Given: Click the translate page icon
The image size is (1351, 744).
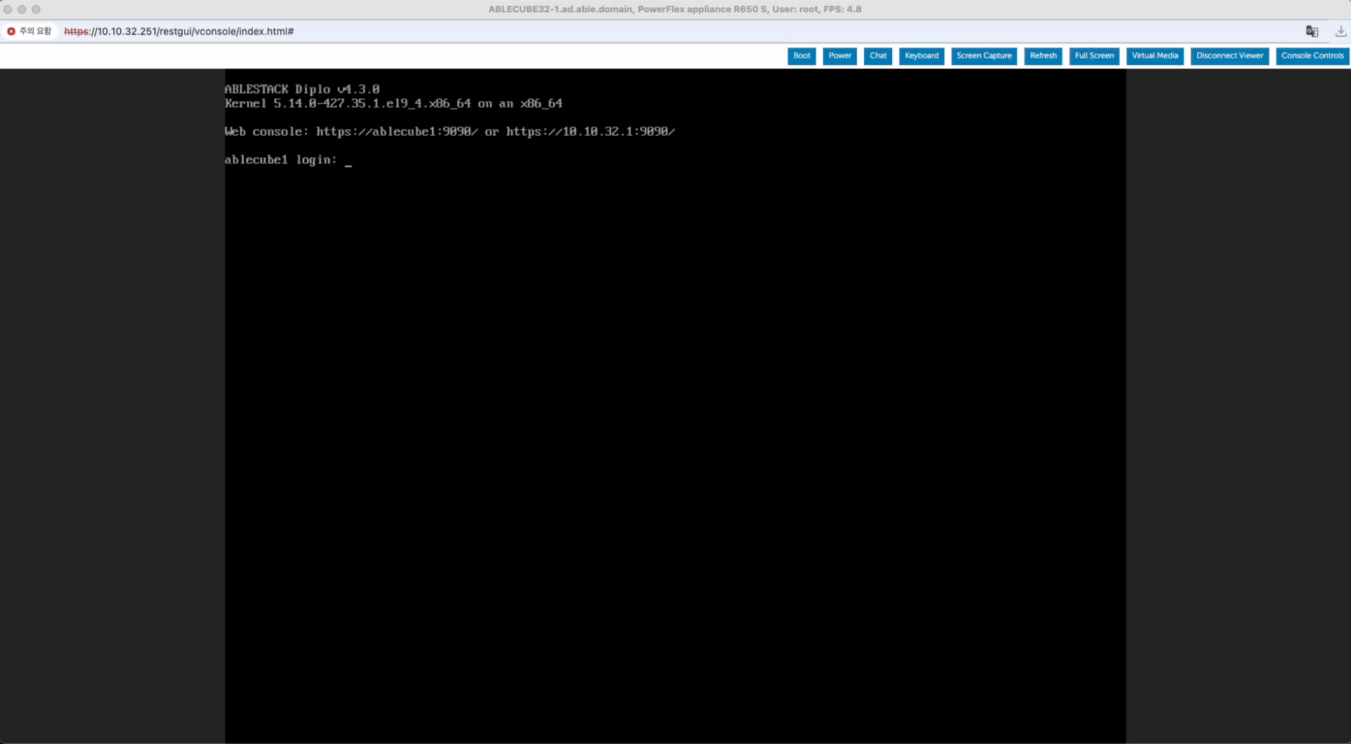Looking at the screenshot, I should 1312,31.
